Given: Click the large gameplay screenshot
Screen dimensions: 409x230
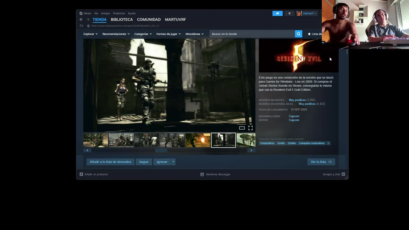Looking at the screenshot, I should [x=169, y=85].
